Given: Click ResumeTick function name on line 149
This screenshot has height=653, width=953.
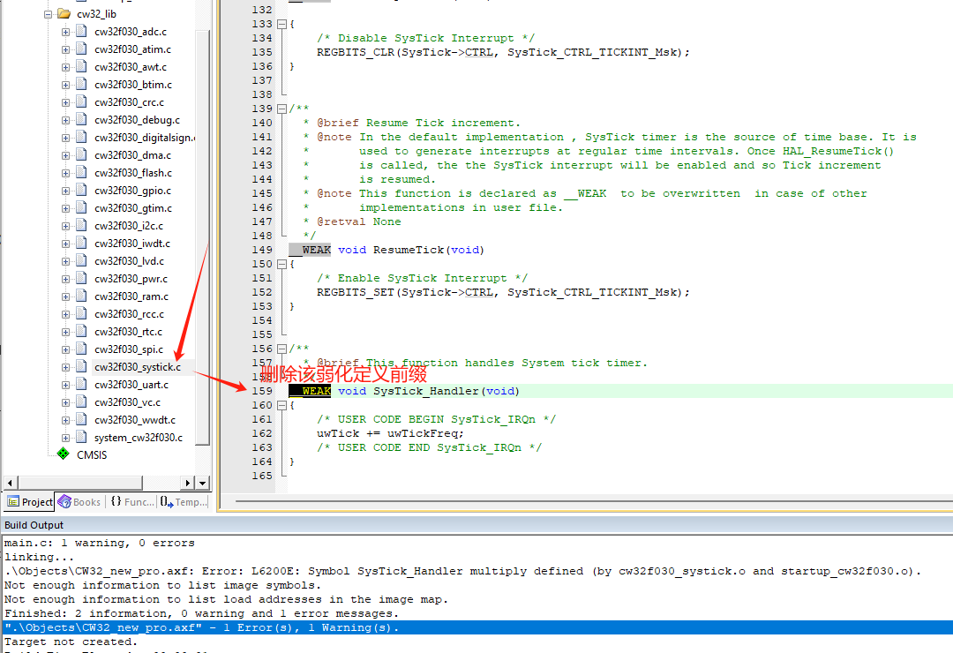Looking at the screenshot, I should (x=409, y=250).
